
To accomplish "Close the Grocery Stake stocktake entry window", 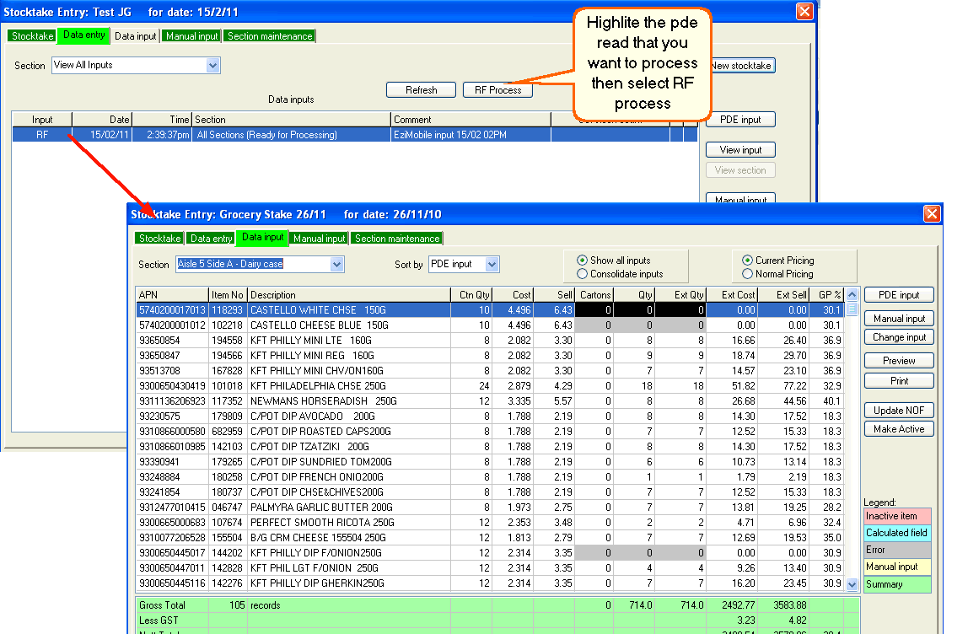I will (x=932, y=214).
